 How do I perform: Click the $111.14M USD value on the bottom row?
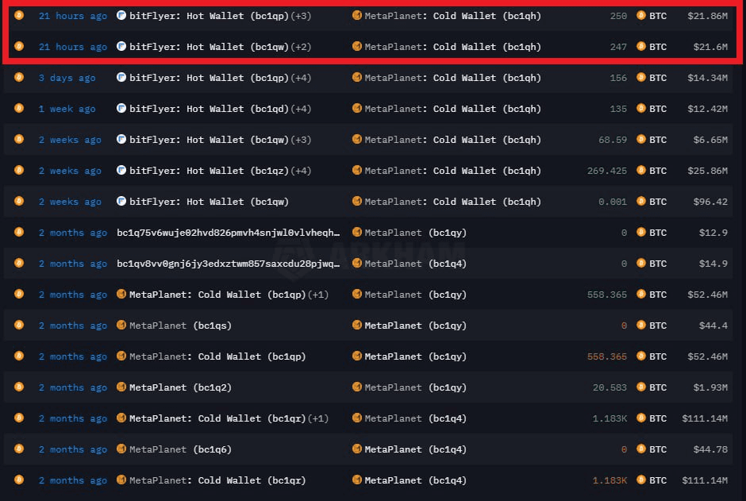point(704,480)
